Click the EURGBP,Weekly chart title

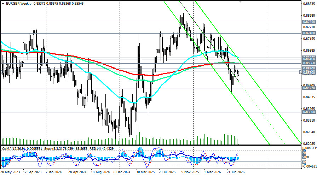(18, 4)
